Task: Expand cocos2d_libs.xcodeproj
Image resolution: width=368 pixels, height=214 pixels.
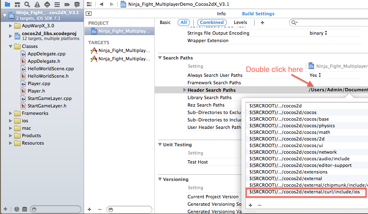Action: point(10,36)
